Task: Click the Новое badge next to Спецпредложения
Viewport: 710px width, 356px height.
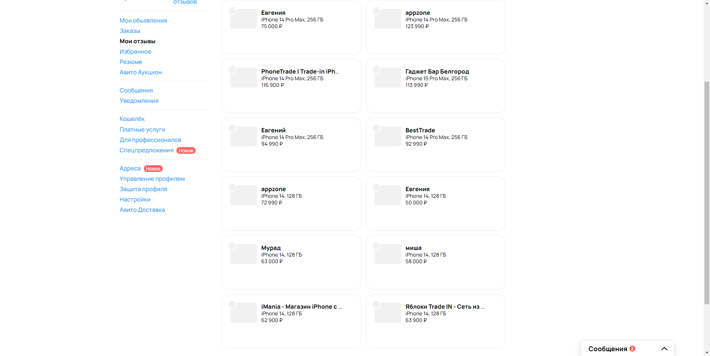Action: click(186, 150)
